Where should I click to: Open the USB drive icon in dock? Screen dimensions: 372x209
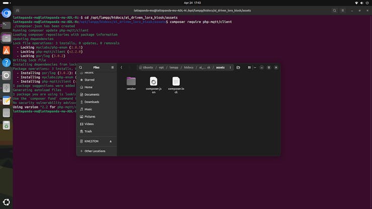tap(7, 88)
